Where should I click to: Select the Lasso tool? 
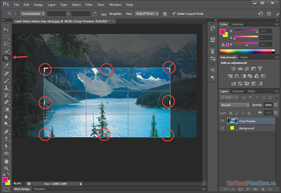click(x=6, y=44)
